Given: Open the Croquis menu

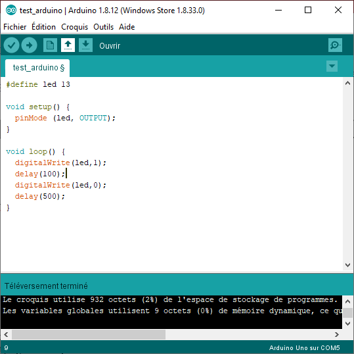Looking at the screenshot, I should [74, 27].
